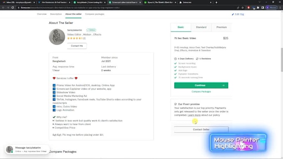The width and height of the screenshot is (283, 159).
Task: Click the 'Bangladesh' country text
Action: pyautogui.click(x=59, y=61)
